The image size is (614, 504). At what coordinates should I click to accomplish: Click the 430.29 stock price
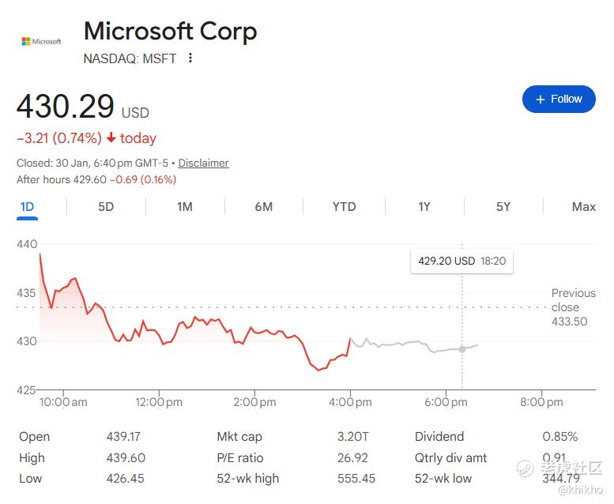pos(66,107)
